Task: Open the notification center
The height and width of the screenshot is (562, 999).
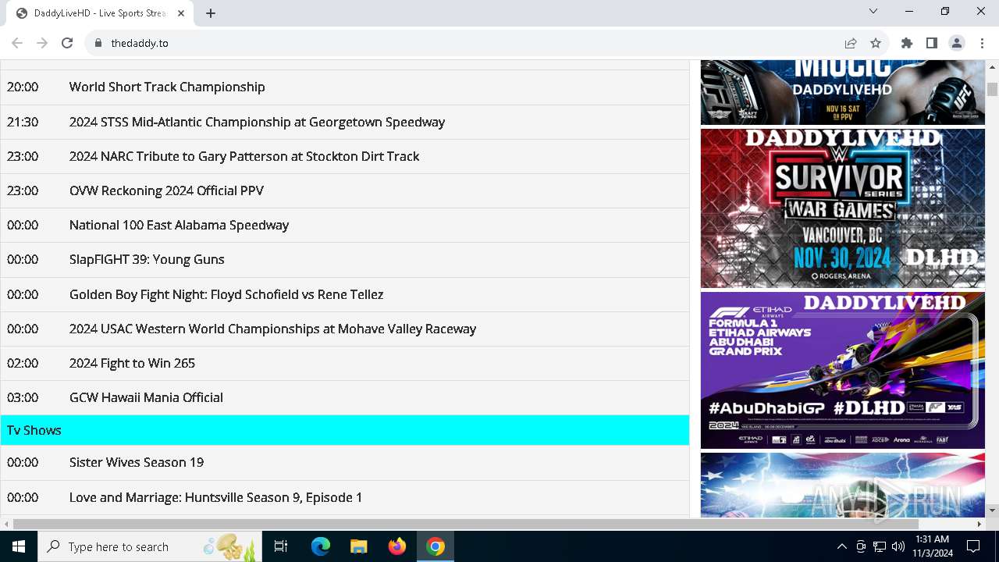Action: (x=973, y=546)
